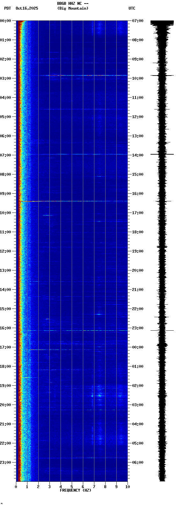Image resolution: width=176 pixels, height=507 pixels.
Task: Click the '12:00' PDT axis label
Action: pyautogui.click(x=6, y=251)
